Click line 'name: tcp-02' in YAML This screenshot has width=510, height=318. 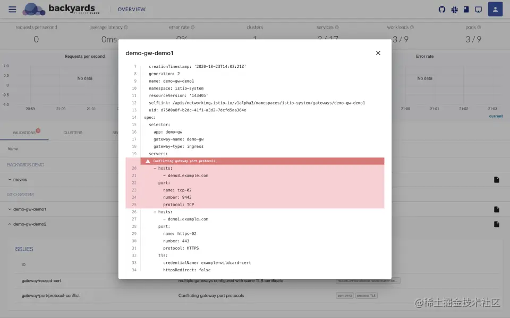[x=177, y=190]
